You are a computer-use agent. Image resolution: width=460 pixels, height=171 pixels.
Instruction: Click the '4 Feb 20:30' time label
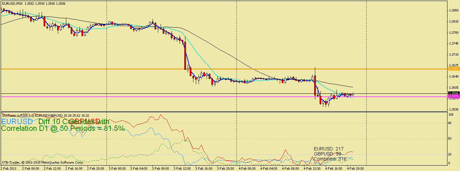[x=355, y=168]
